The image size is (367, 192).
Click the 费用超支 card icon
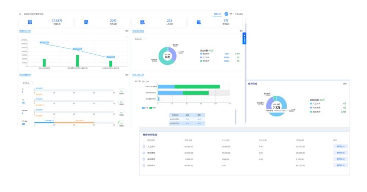(x=199, y=22)
